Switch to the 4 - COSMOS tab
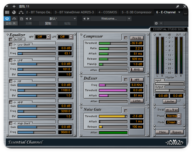Image resolution: width=192 pixels, height=152 pixels. point(108,12)
